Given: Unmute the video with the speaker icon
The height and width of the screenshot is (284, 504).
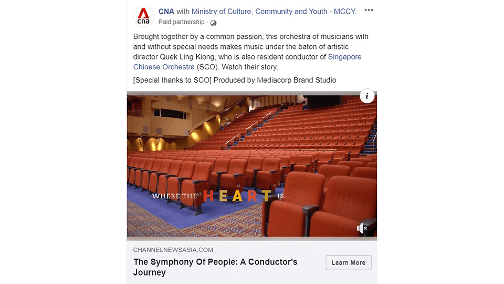Looking at the screenshot, I should coord(362,228).
